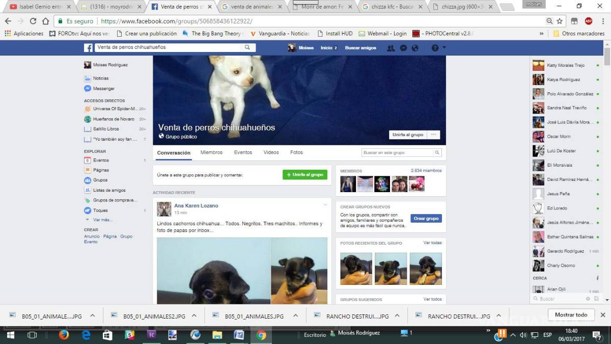Select the Fotos tab of the group
The image size is (611, 344).
point(295,152)
